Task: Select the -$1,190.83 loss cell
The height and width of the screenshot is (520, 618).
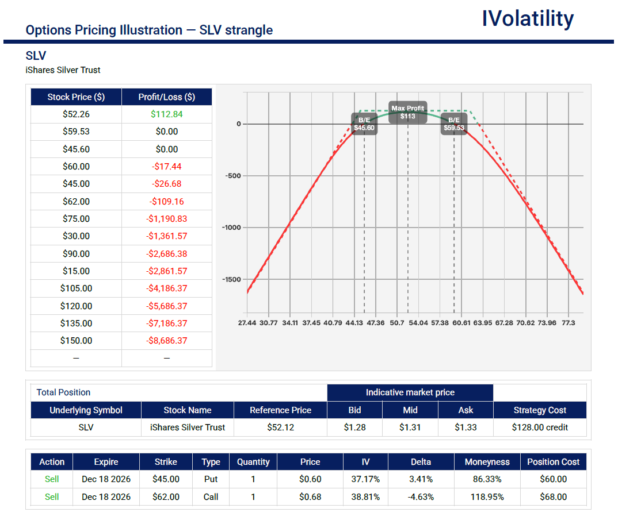Action: tap(167, 219)
